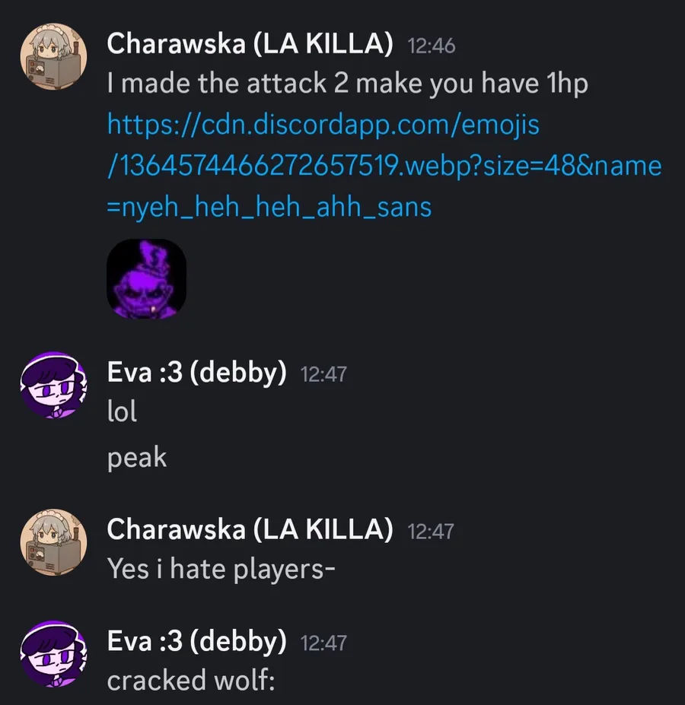Select the peak message
Image resolution: width=685 pixels, height=705 pixels.
[x=137, y=458]
